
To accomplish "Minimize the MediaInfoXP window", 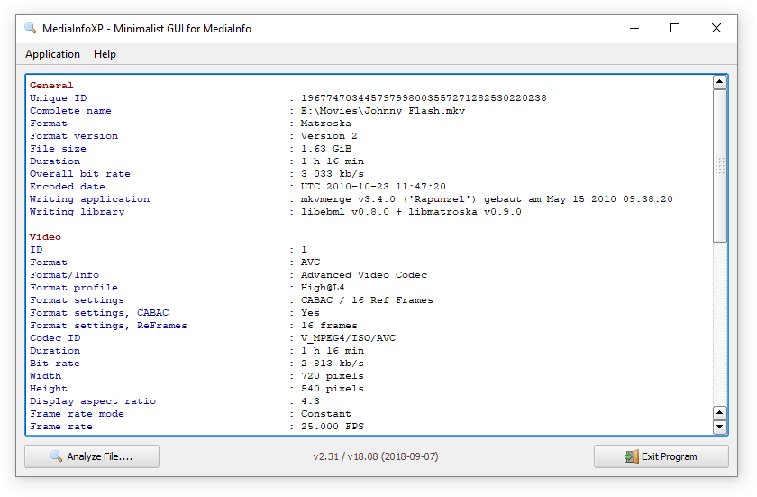I will coord(634,28).
